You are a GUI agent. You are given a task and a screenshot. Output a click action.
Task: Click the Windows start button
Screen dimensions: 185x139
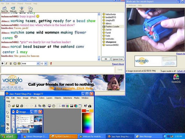8,136
